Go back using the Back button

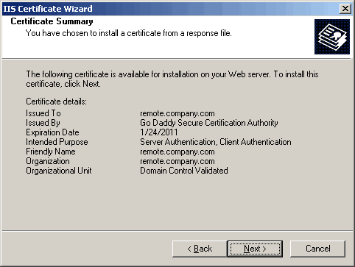tap(200, 249)
